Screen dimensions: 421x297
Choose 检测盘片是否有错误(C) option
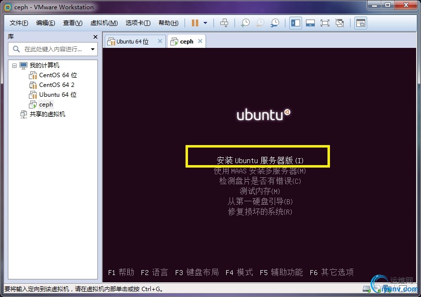(x=260, y=181)
